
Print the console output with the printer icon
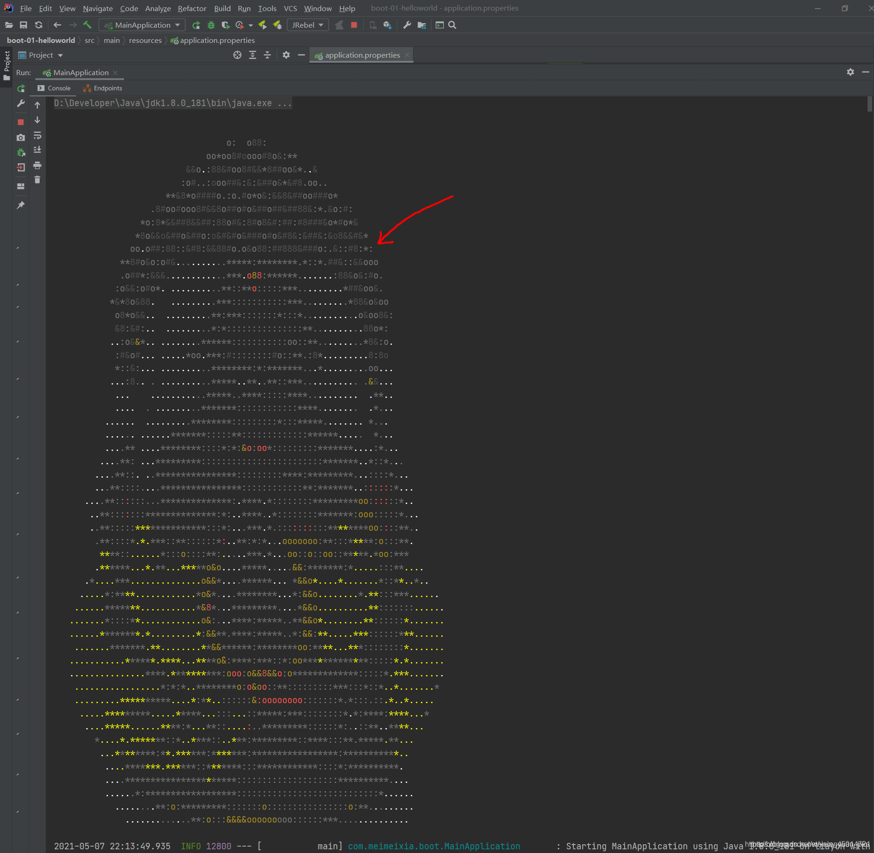tap(37, 165)
